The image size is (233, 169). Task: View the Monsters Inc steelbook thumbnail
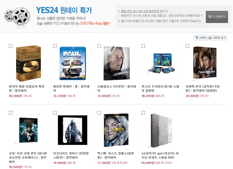tap(161, 64)
